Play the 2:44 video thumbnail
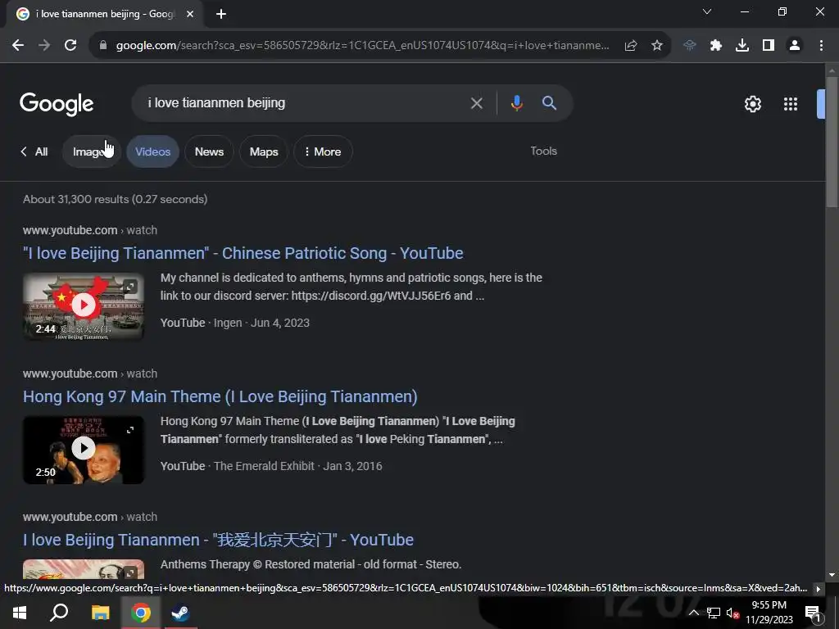This screenshot has width=839, height=629. pyautogui.click(x=84, y=305)
